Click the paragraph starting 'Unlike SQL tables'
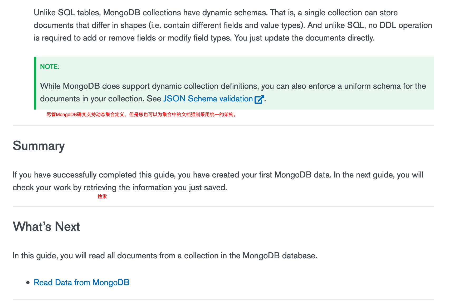Screen dimensions: 449x306 233,25
